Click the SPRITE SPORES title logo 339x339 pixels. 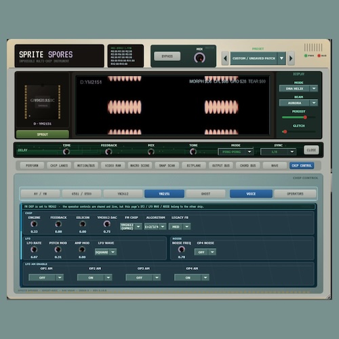click(x=46, y=54)
